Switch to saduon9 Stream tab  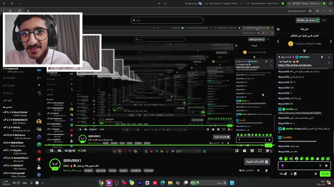coord(265,3)
